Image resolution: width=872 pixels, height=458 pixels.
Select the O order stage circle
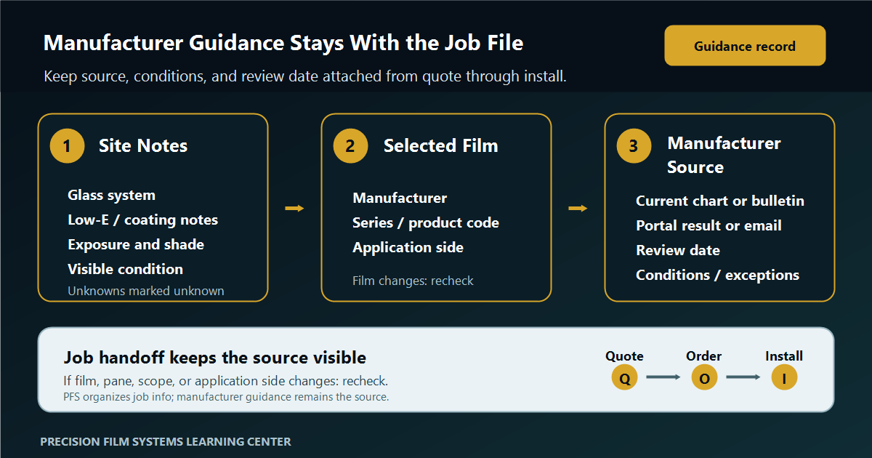pyautogui.click(x=704, y=377)
